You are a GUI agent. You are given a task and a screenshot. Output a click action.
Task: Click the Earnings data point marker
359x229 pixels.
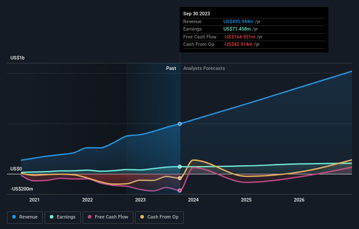pos(180,167)
